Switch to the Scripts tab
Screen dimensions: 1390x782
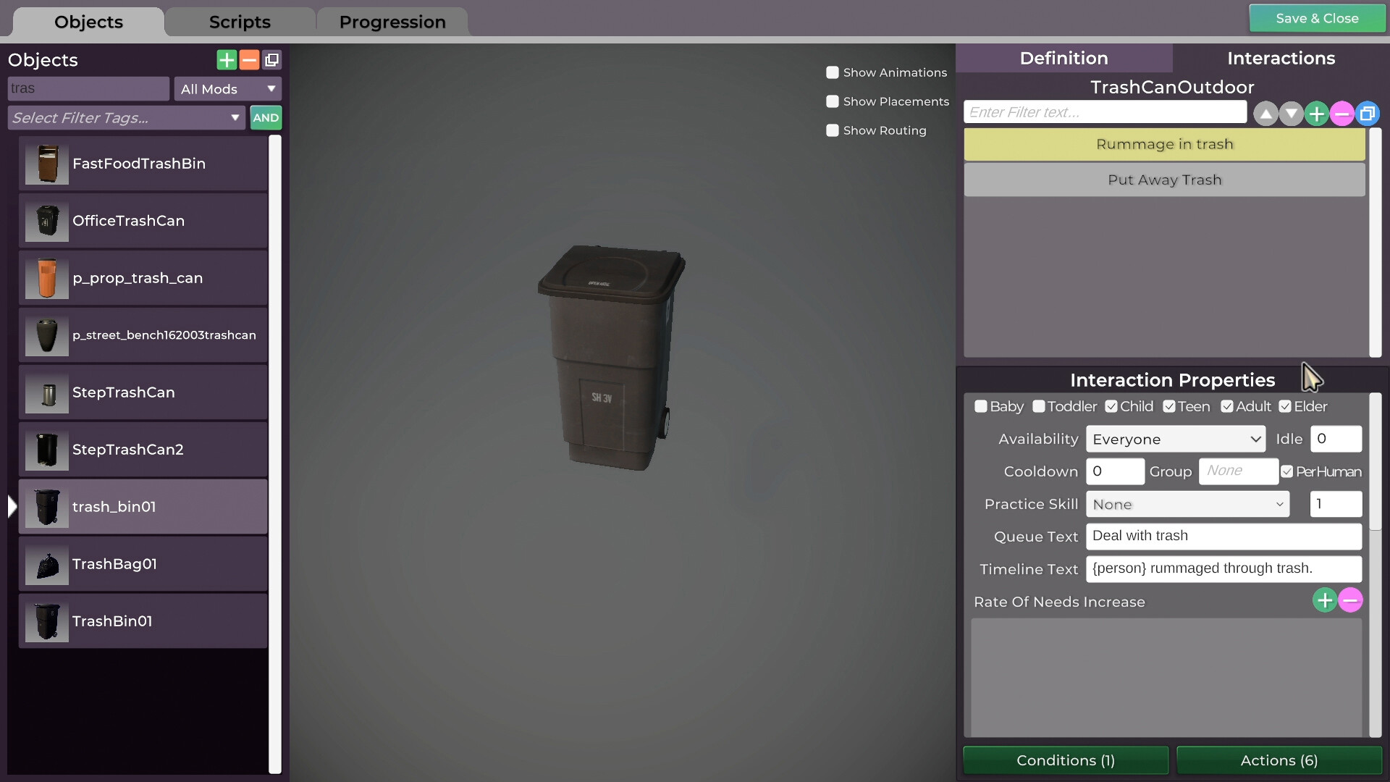[x=240, y=21]
